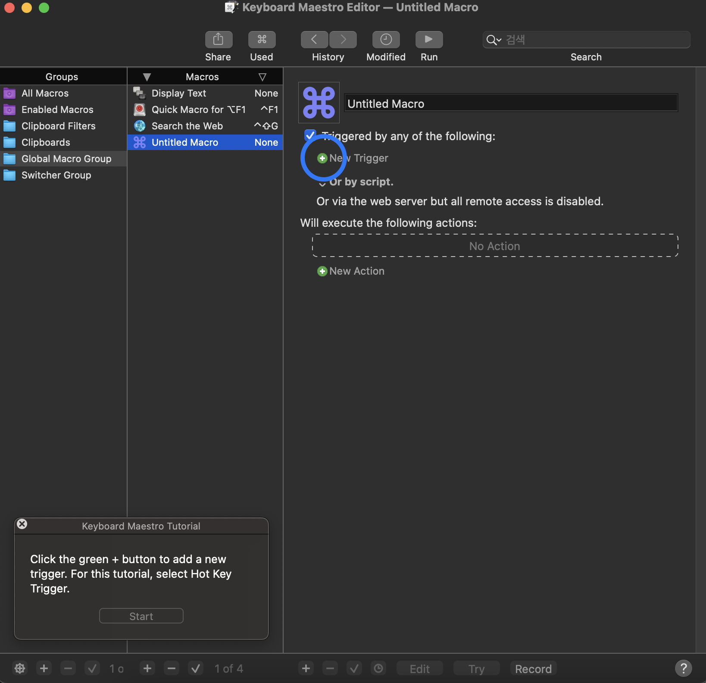The width and height of the screenshot is (706, 683).
Task: Open help with question mark button
Action: click(x=684, y=668)
